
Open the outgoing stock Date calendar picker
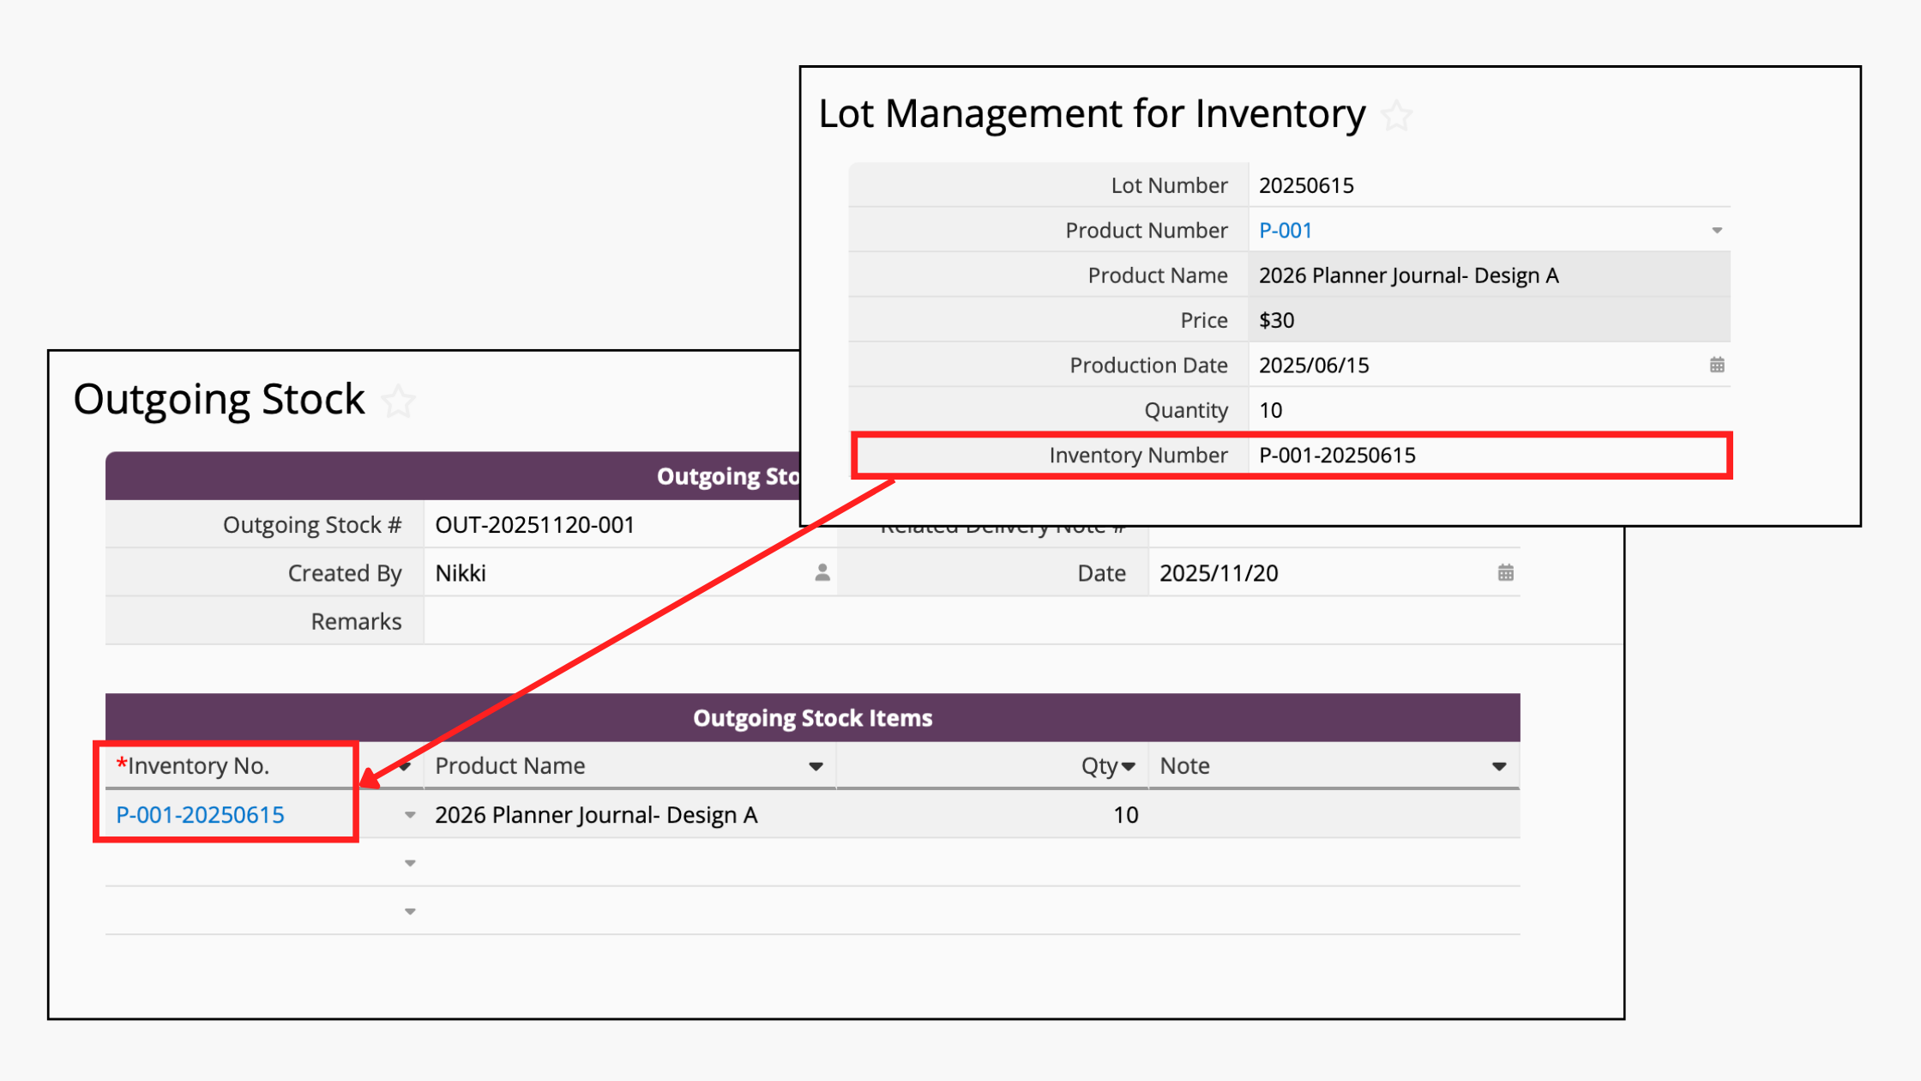coord(1506,573)
